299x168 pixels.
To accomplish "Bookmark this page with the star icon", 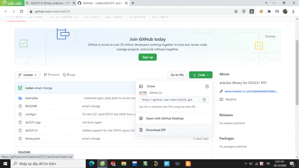I will coord(236,11).
